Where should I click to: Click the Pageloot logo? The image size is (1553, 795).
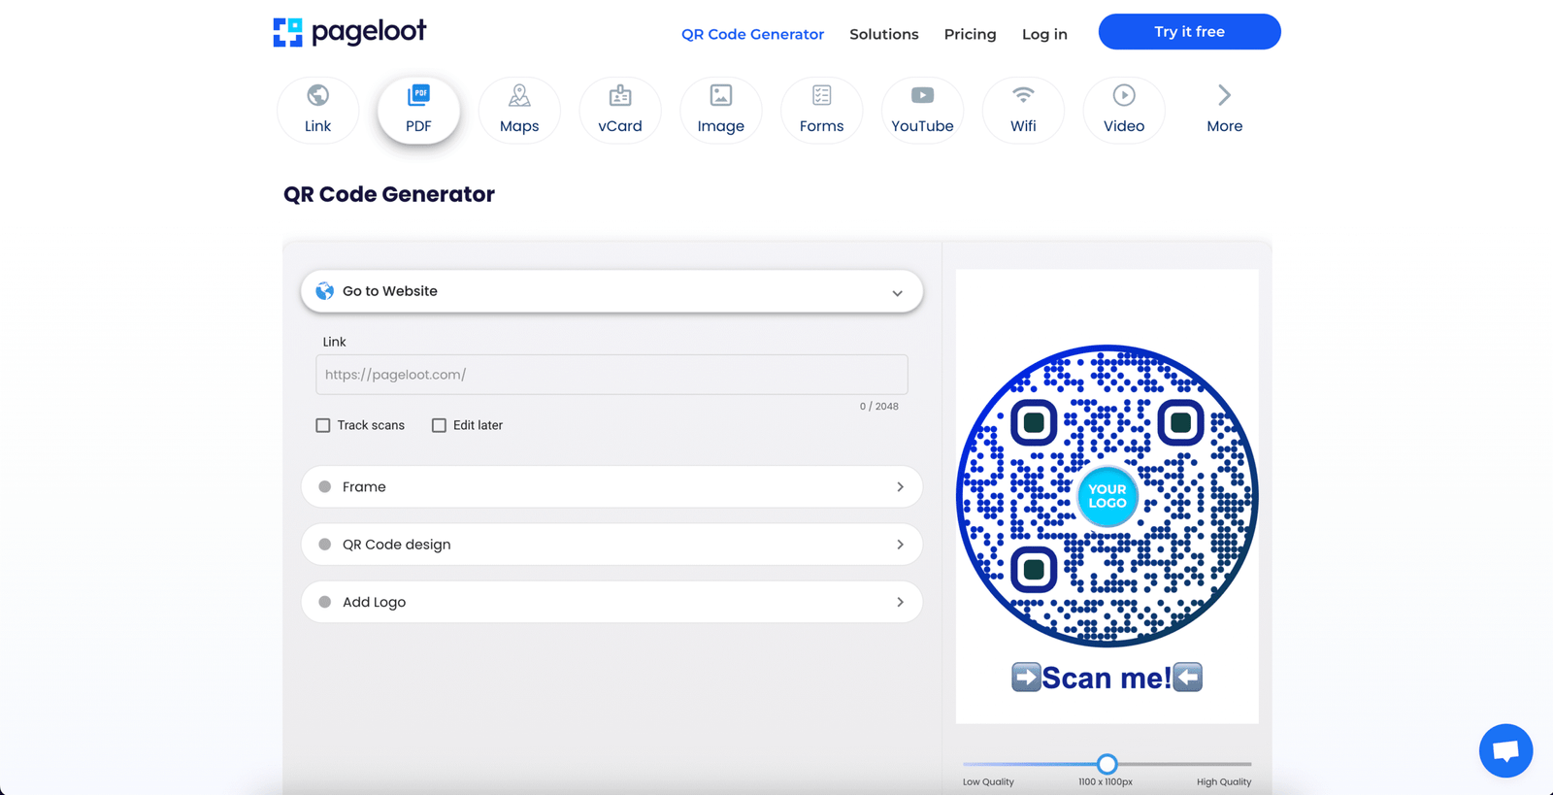349,32
